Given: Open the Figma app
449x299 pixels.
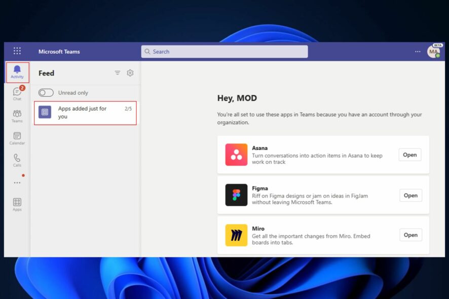Looking at the screenshot, I should [410, 195].
